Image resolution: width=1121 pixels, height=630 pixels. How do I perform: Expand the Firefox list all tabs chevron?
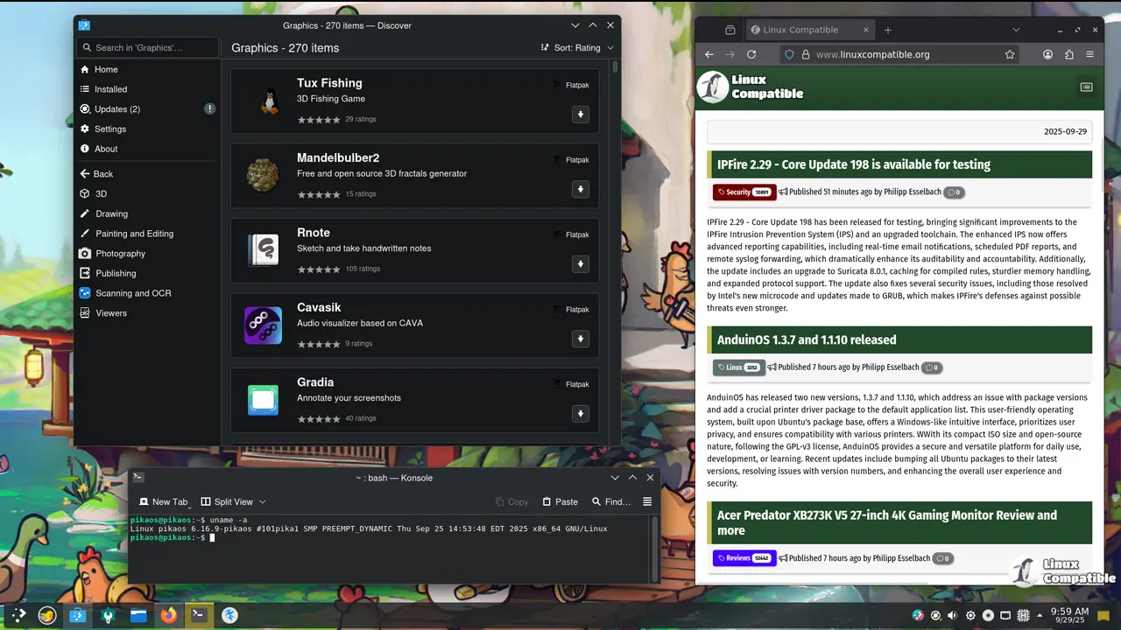pyautogui.click(x=1016, y=30)
